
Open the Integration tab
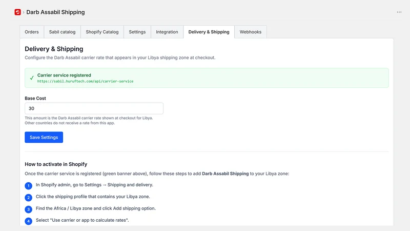point(167,32)
